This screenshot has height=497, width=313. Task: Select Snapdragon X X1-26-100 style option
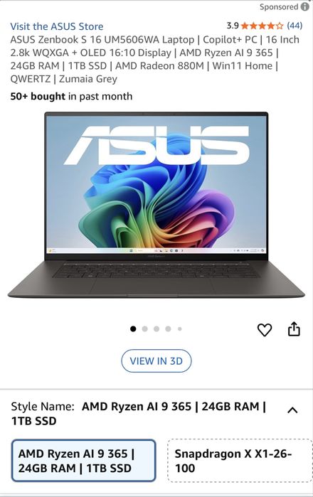[240, 461]
